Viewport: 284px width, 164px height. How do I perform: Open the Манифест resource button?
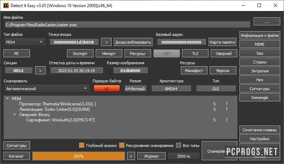click(194, 70)
